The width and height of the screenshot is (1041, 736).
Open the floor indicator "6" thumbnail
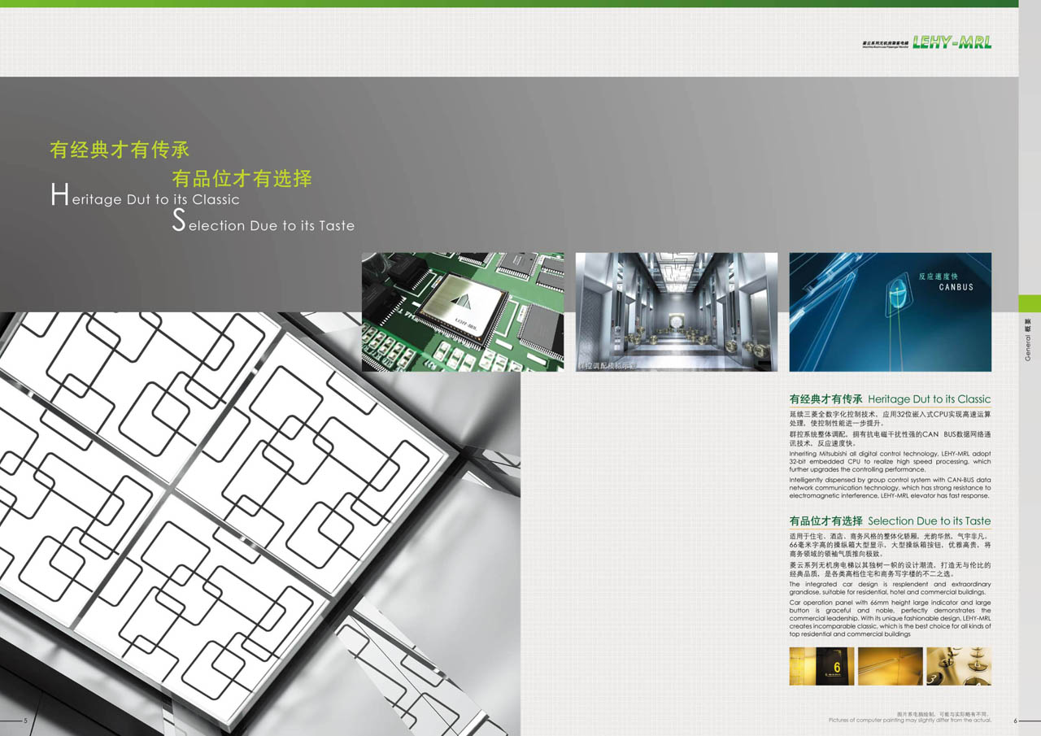tap(821, 666)
